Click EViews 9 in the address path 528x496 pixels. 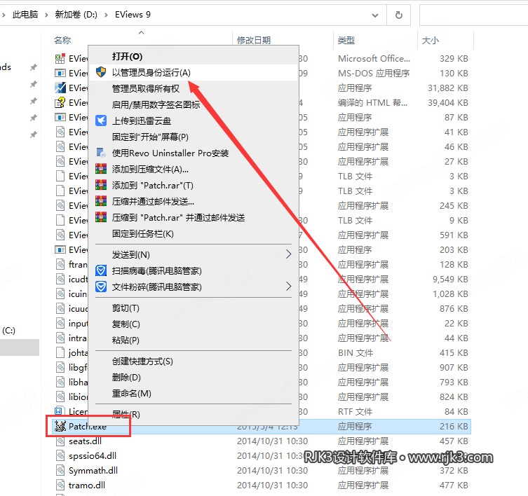(x=133, y=15)
